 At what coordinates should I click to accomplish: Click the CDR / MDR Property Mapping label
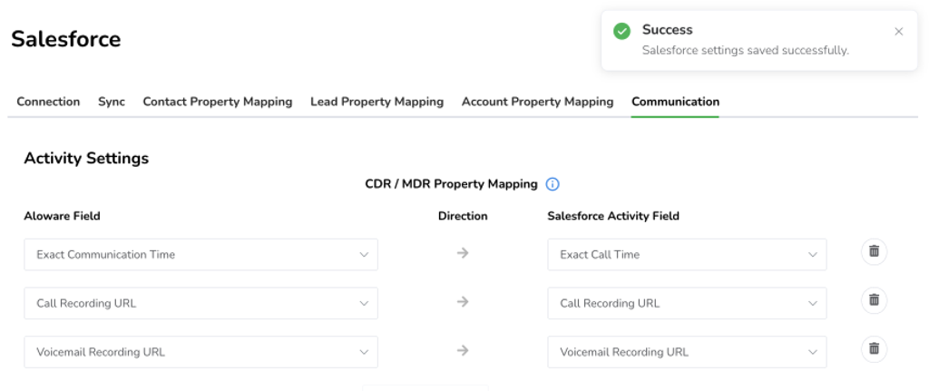click(452, 184)
